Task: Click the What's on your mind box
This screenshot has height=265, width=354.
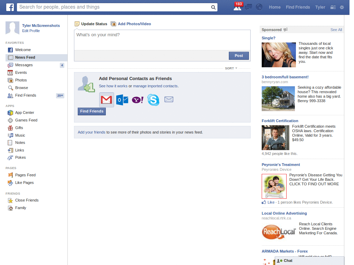Action: click(x=162, y=40)
